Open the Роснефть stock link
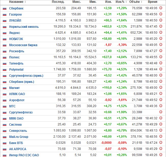The height and width of the screenshot is (157, 166). click(17, 51)
